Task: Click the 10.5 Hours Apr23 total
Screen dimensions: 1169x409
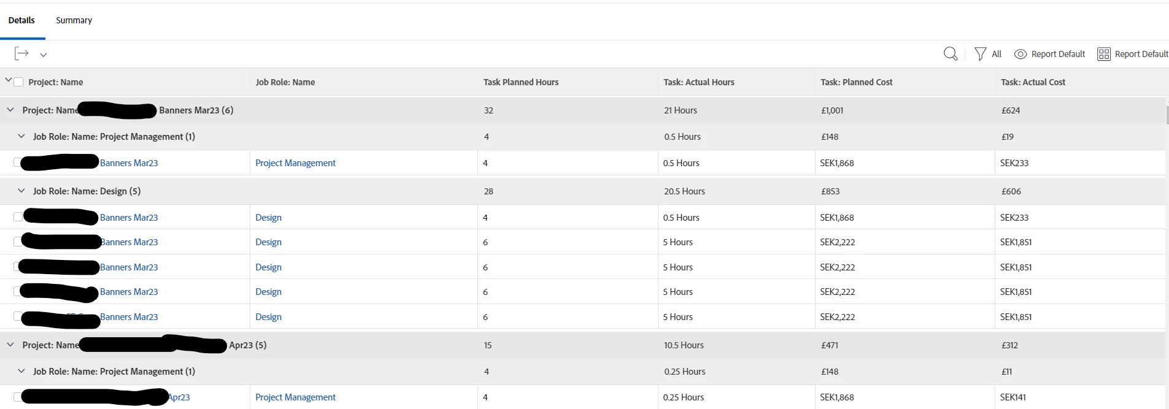Action: pos(684,345)
